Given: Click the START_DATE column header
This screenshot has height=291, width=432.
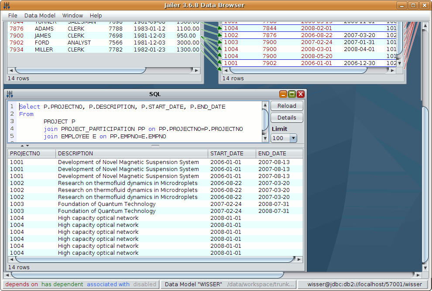Looking at the screenshot, I should [x=231, y=154].
